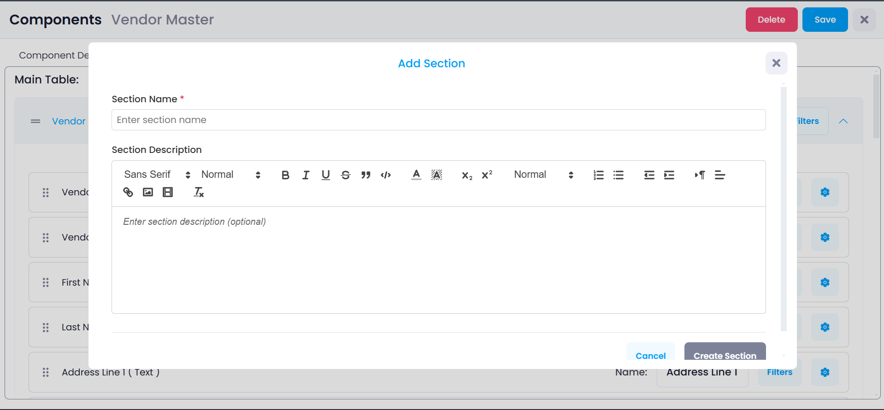Toggle superscript formatting

pos(486,175)
